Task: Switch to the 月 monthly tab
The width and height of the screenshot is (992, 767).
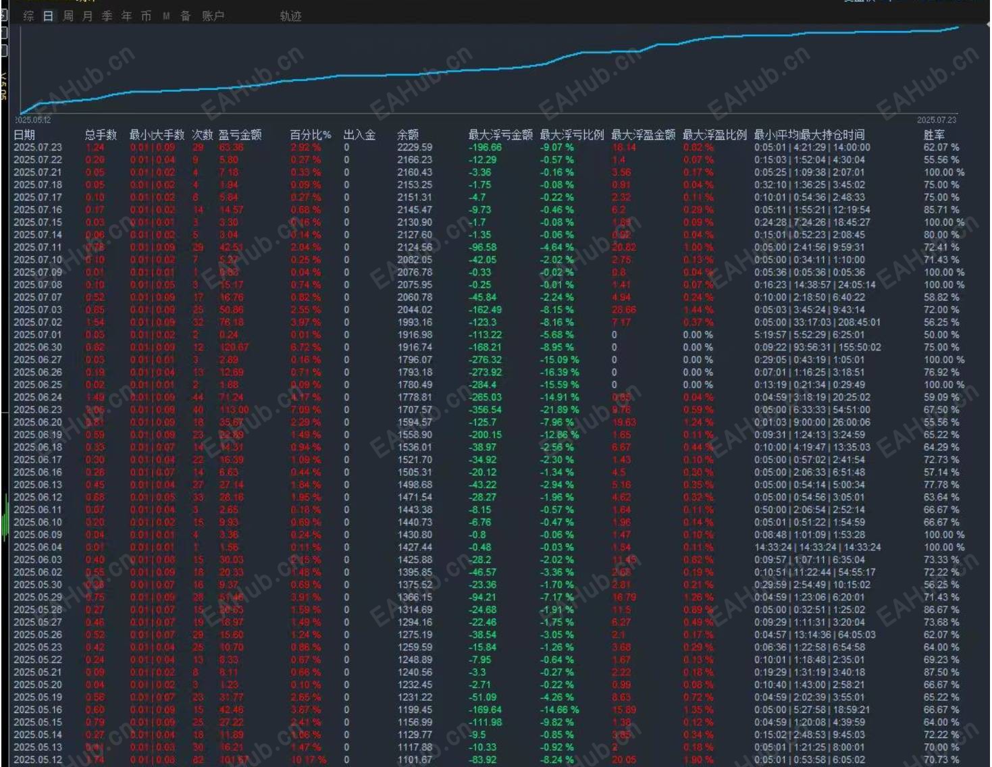Action: click(x=87, y=16)
